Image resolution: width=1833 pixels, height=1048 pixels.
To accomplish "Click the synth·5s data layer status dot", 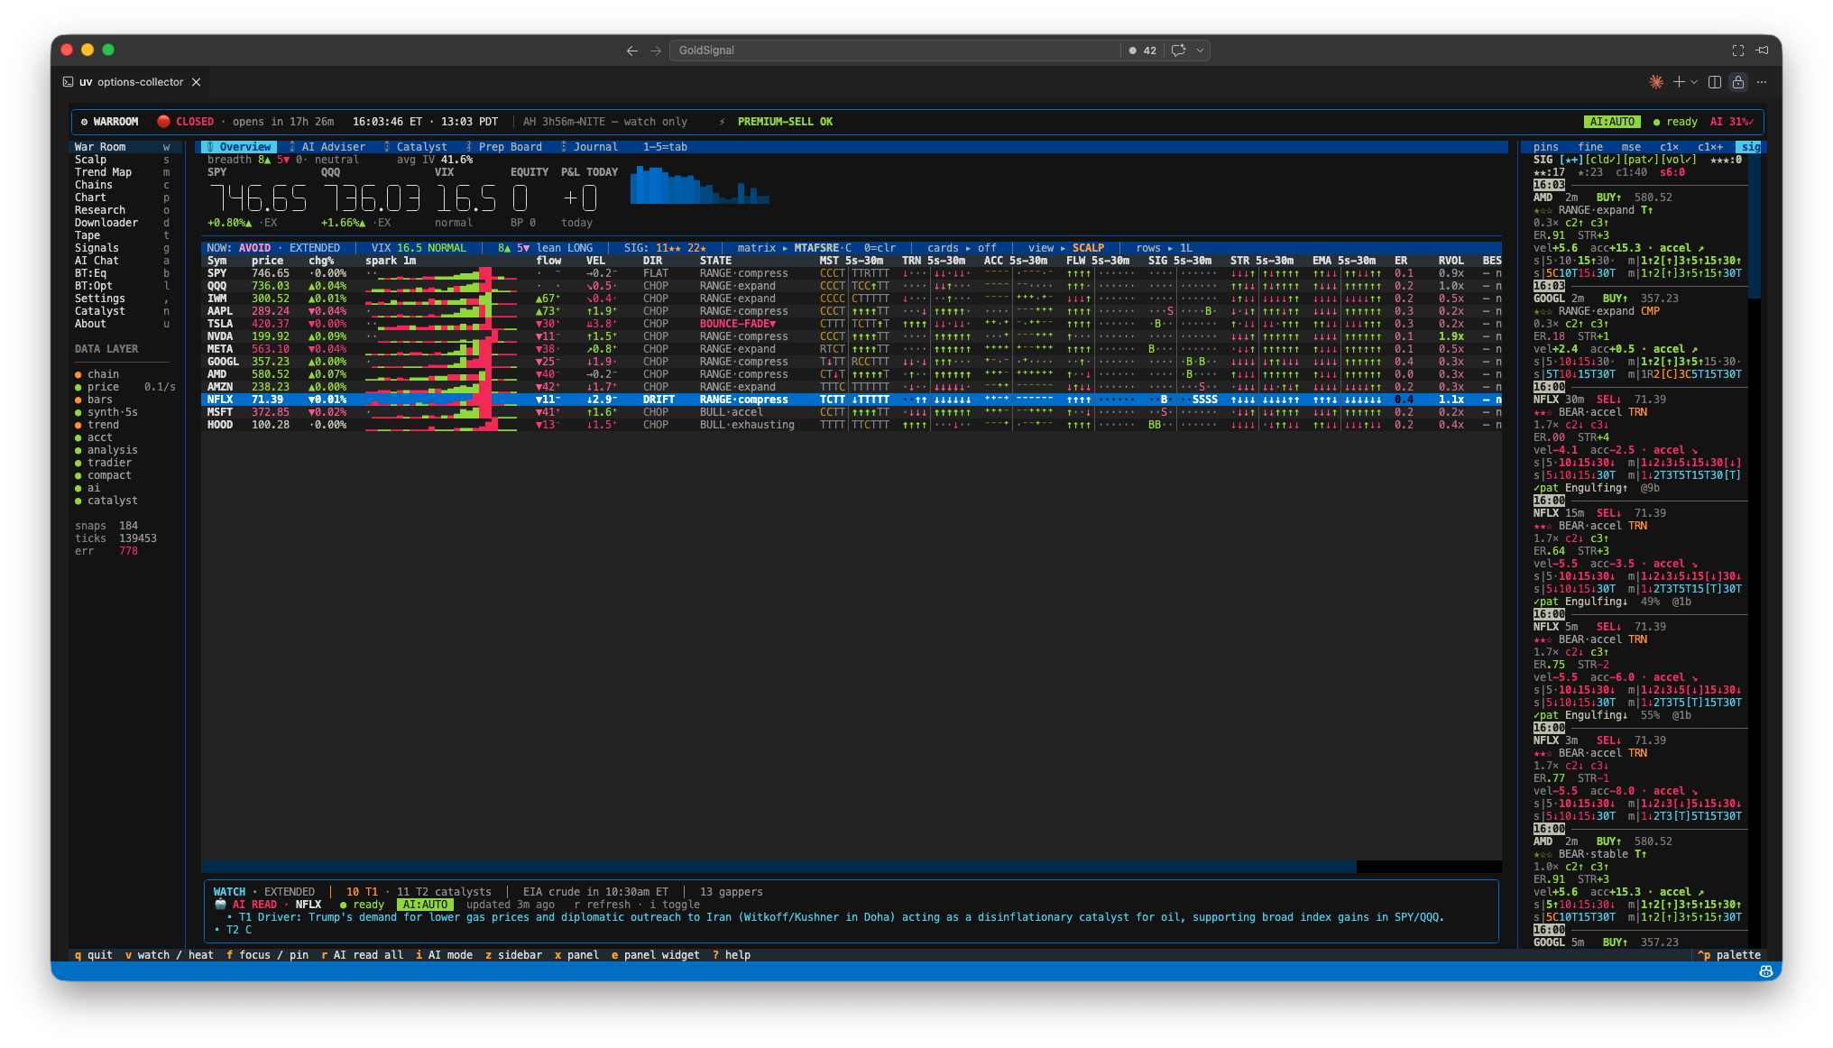I will click(78, 412).
